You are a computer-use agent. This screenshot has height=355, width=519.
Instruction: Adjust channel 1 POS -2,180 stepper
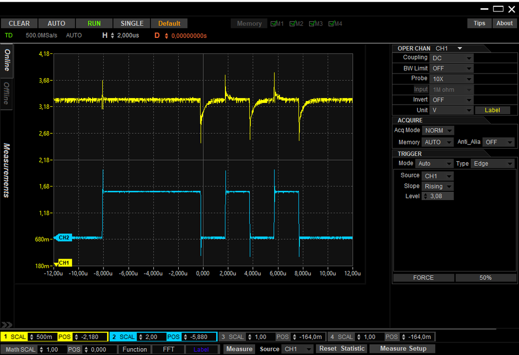[x=76, y=337]
